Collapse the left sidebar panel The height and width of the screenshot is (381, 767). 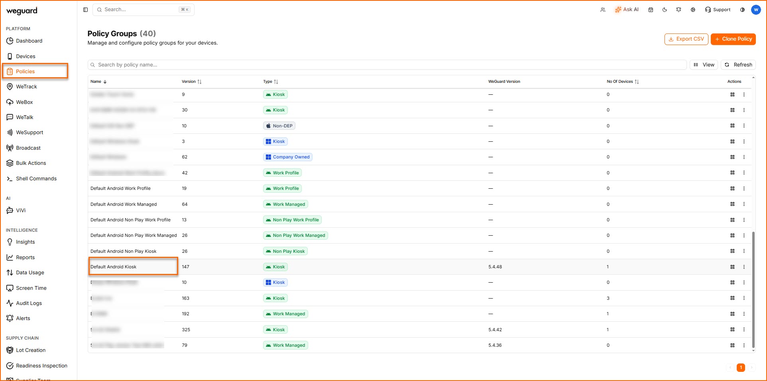coord(85,10)
